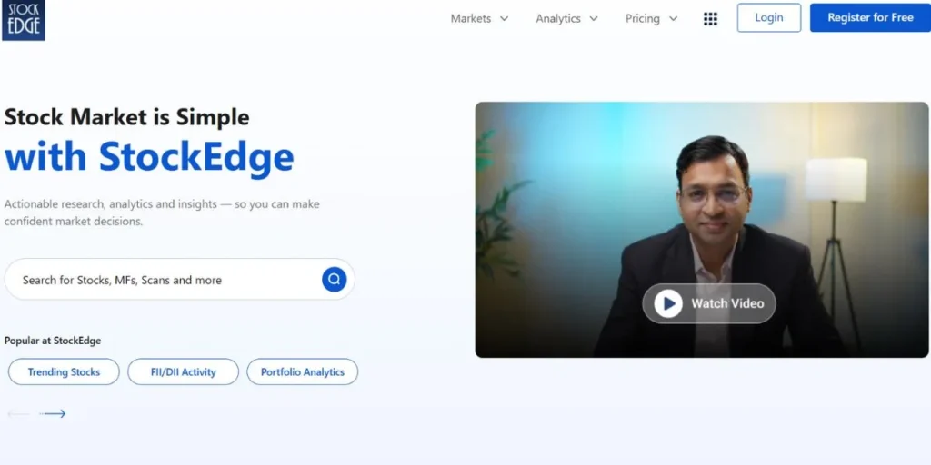Open the presenter video thumbnail
This screenshot has width=931, height=465.
(x=702, y=230)
